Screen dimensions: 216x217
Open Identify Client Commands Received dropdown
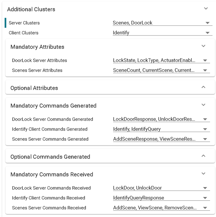(x=205, y=198)
